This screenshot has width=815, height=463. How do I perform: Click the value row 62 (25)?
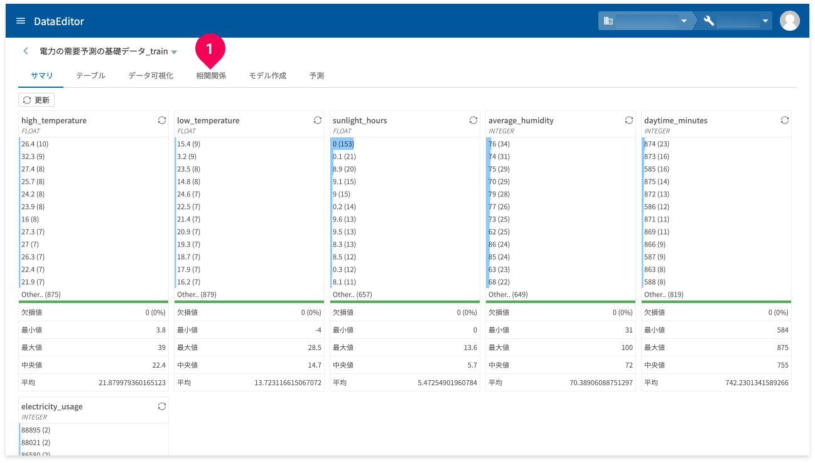click(561, 231)
